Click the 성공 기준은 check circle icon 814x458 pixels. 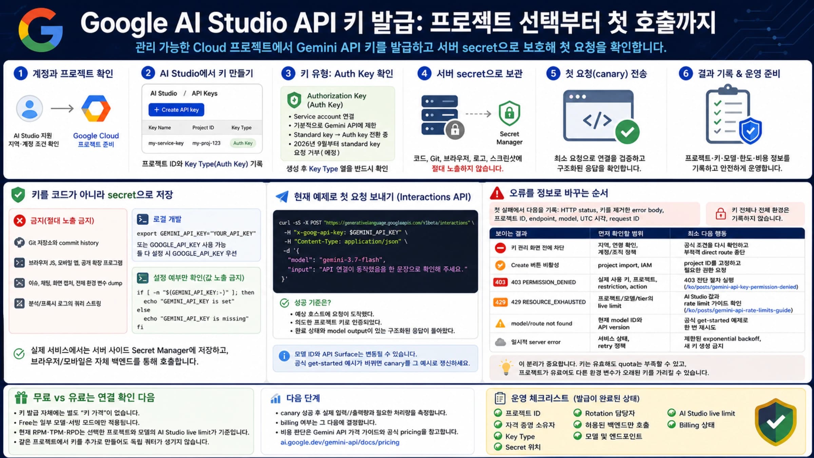pyautogui.click(x=284, y=303)
